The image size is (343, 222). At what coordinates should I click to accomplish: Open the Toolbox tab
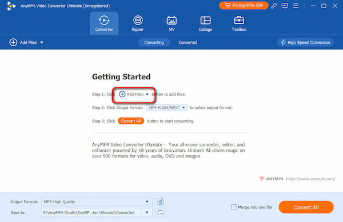[239, 23]
